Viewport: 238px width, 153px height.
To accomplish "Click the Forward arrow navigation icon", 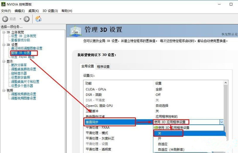I will (27, 19).
